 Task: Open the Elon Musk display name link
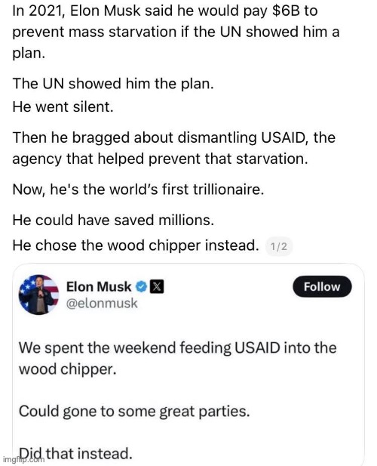(x=99, y=287)
